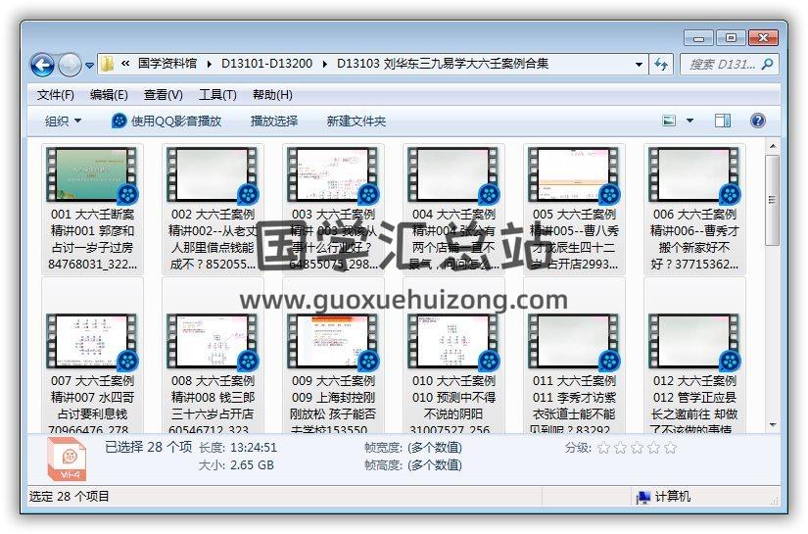Set rating to one star
Screen dimensions: 808x534
pyautogui.click(x=603, y=448)
